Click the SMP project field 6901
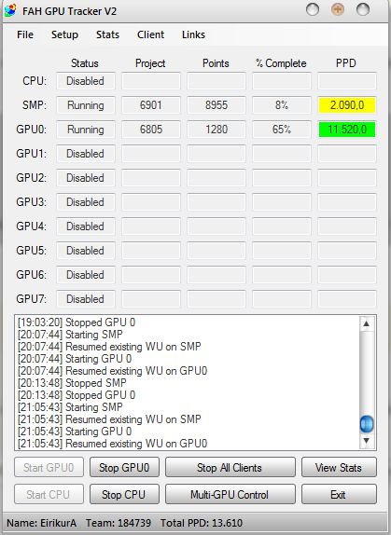391x535 pixels. tap(151, 105)
